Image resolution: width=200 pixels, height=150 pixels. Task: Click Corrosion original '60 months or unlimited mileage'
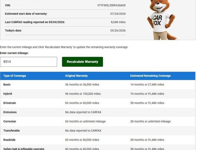tap(85, 121)
